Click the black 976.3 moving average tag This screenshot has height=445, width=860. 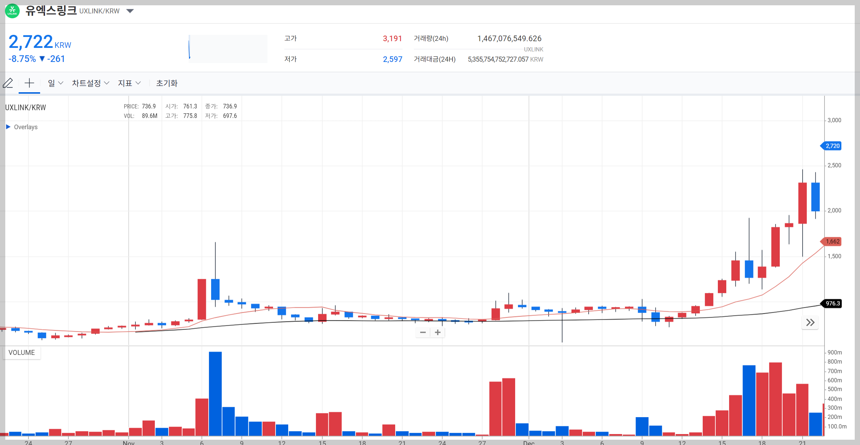tap(831, 303)
